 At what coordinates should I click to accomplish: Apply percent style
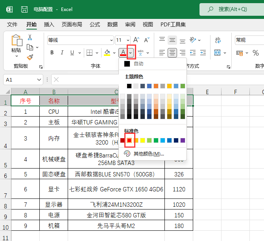coord(256,53)
